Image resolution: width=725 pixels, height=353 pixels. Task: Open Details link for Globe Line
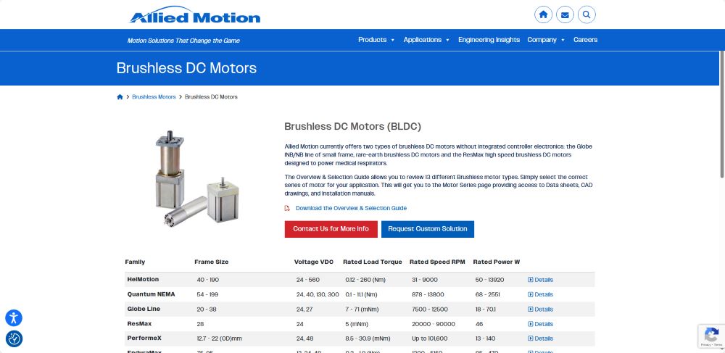click(x=544, y=310)
